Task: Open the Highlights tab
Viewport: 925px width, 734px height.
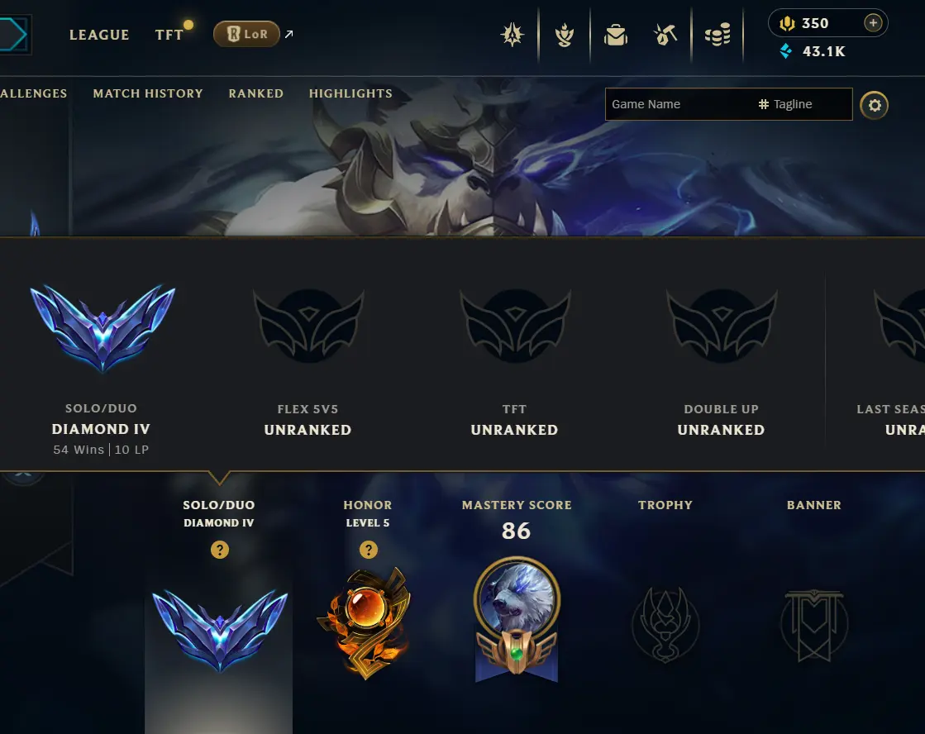Action: (x=350, y=93)
